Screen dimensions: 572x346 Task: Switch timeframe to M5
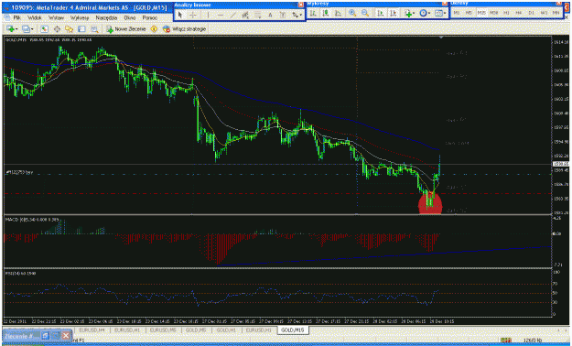(469, 13)
